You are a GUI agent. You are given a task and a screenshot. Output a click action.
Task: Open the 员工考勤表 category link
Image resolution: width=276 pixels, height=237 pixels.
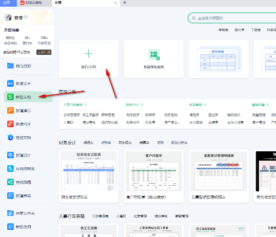coord(90,115)
